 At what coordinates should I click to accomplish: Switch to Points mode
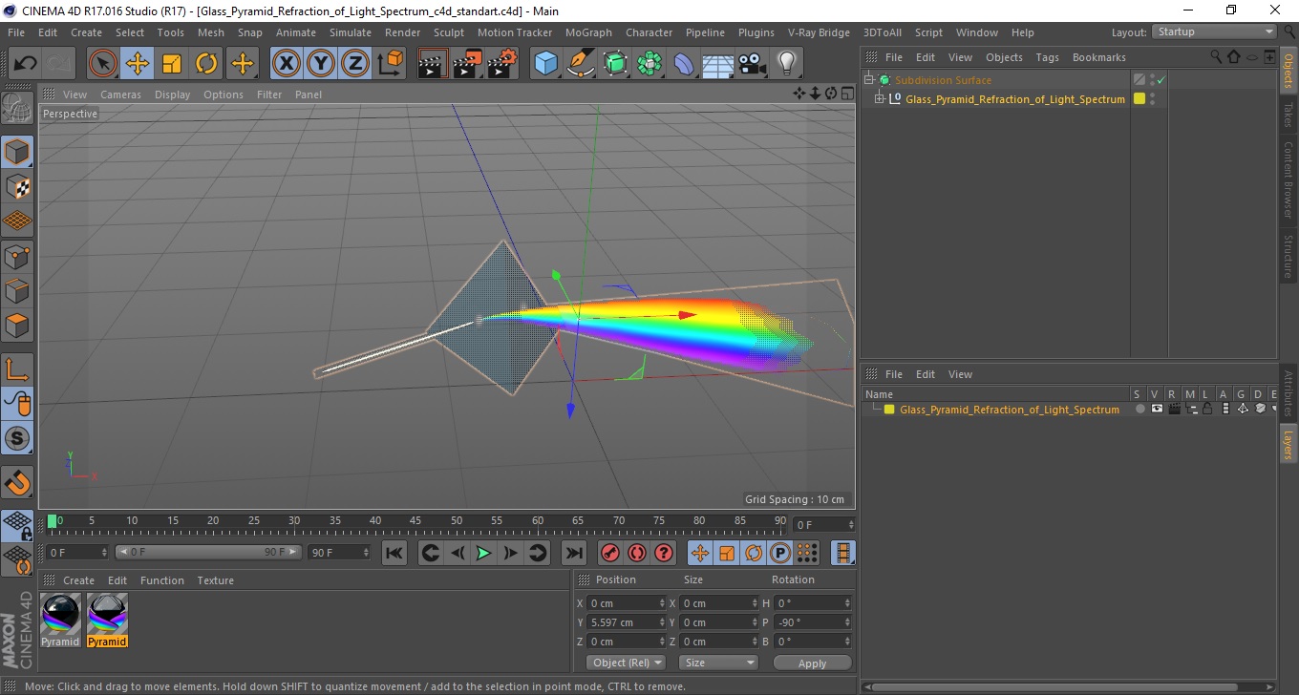click(17, 256)
